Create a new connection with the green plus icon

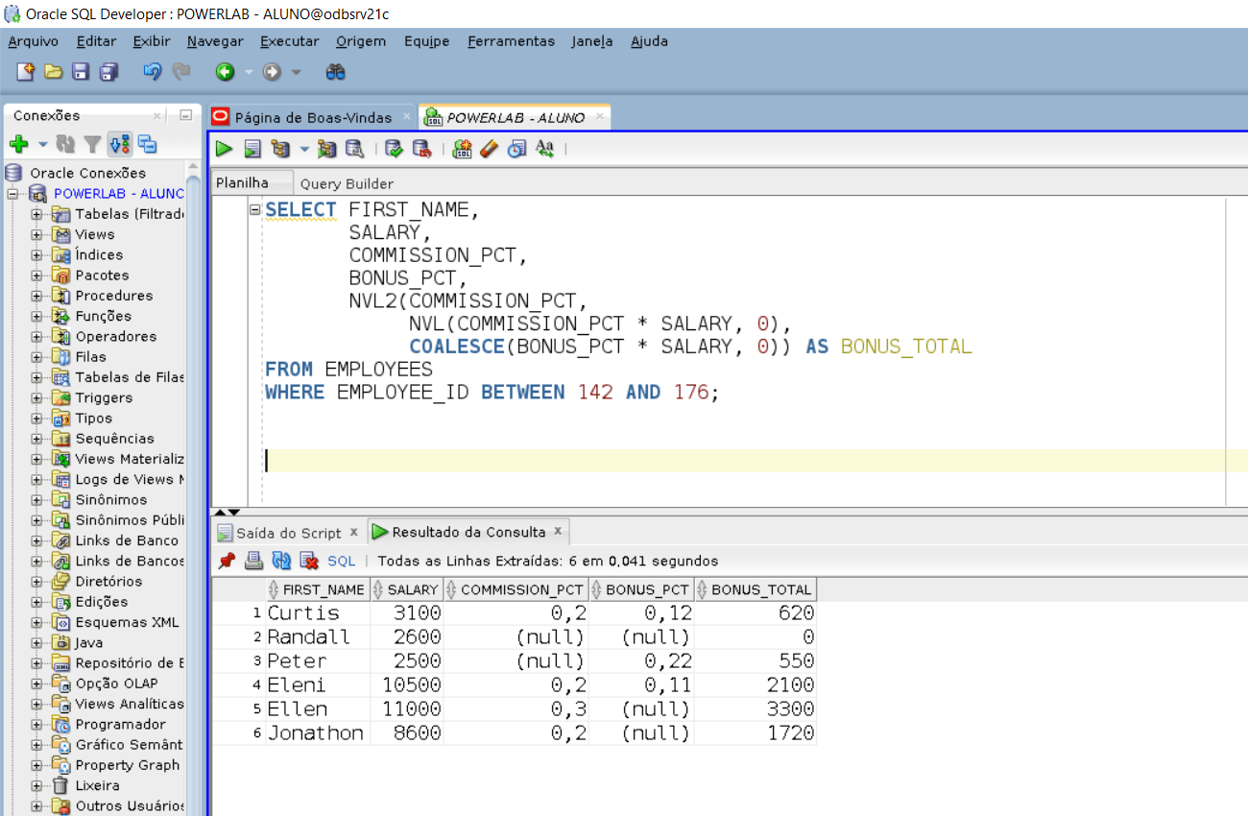point(19,144)
